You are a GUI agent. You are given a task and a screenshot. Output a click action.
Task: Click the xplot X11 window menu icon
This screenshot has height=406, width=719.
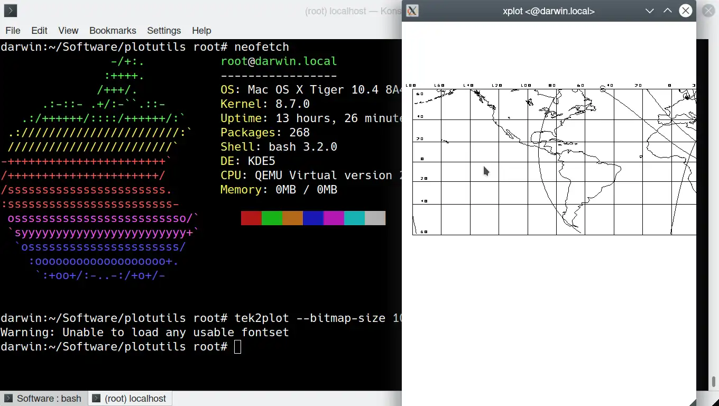412,11
